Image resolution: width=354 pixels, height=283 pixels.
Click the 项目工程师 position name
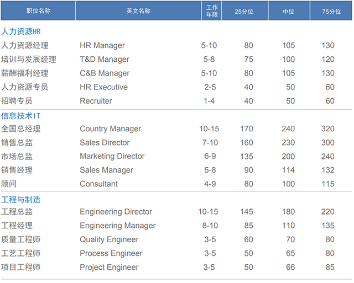[x=21, y=267]
